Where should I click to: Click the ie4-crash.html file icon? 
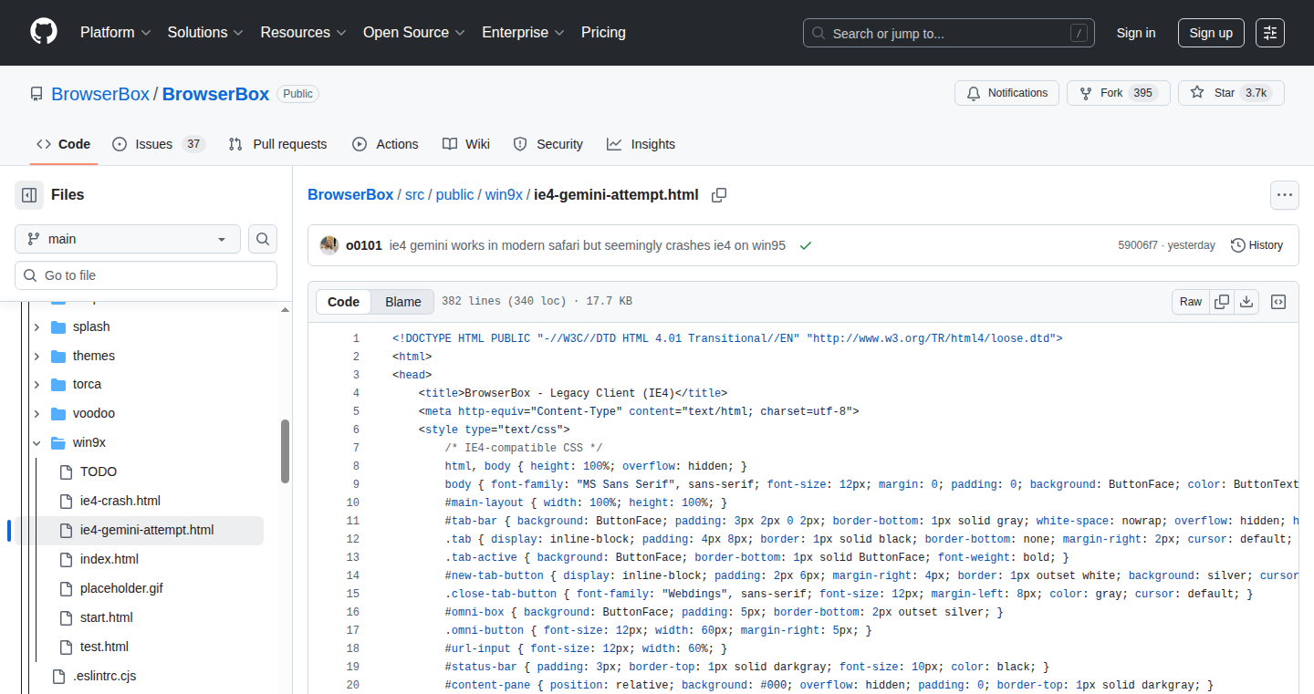[65, 501]
